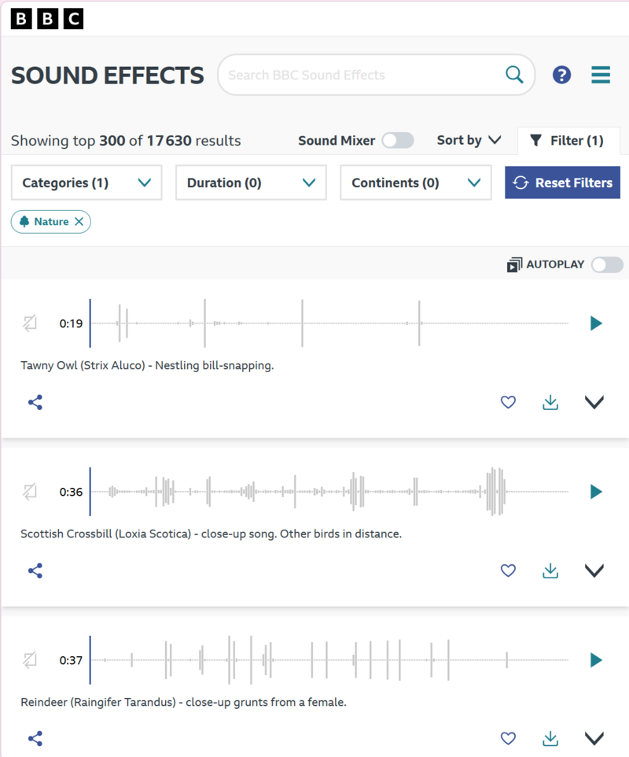
Task: Toggle loop icon for Scottish Crossbill sound
Action: click(30, 492)
